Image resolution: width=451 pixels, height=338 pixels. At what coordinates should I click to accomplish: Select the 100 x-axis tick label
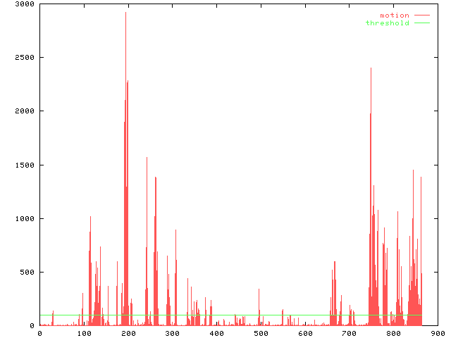[84, 333]
